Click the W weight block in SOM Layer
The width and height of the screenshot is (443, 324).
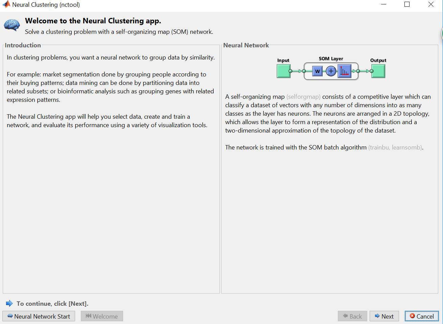tap(317, 71)
